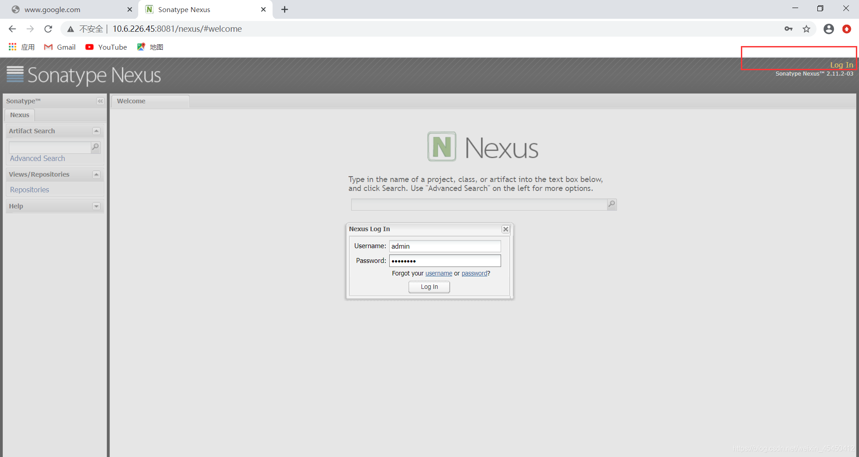The image size is (859, 457).
Task: Reload the current page
Action: (x=48, y=29)
